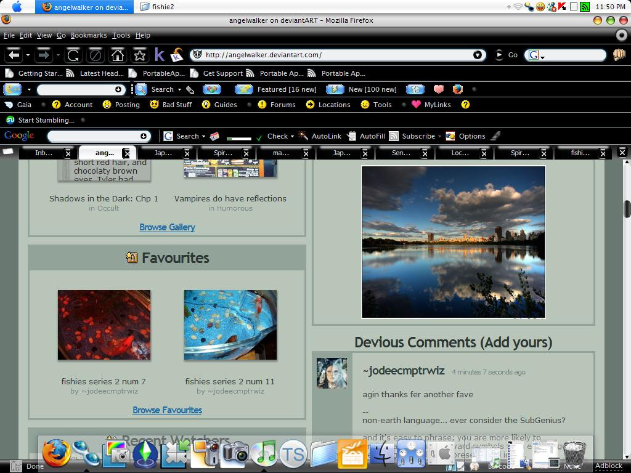Viewport: 631px width, 473px height.
Task: Click Adblock in the status bar
Action: coord(608,466)
